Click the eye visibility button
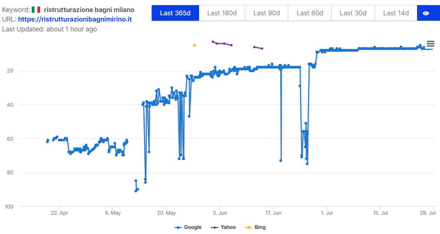The image size is (440, 234). point(425,13)
